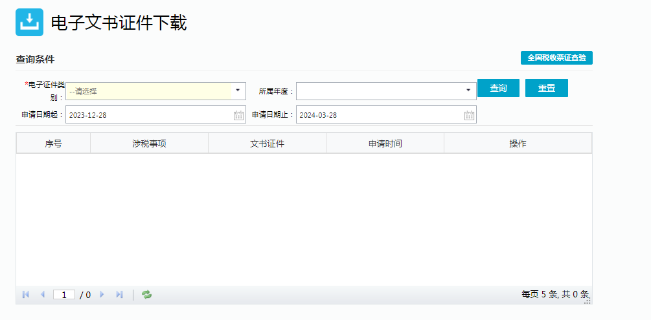The width and height of the screenshot is (651, 320).
Task: Go to next page of results
Action: click(102, 295)
